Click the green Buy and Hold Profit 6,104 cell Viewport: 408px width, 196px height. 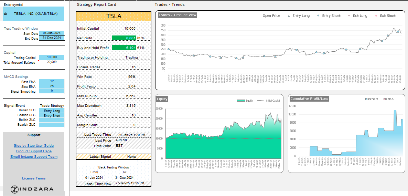[124, 48]
